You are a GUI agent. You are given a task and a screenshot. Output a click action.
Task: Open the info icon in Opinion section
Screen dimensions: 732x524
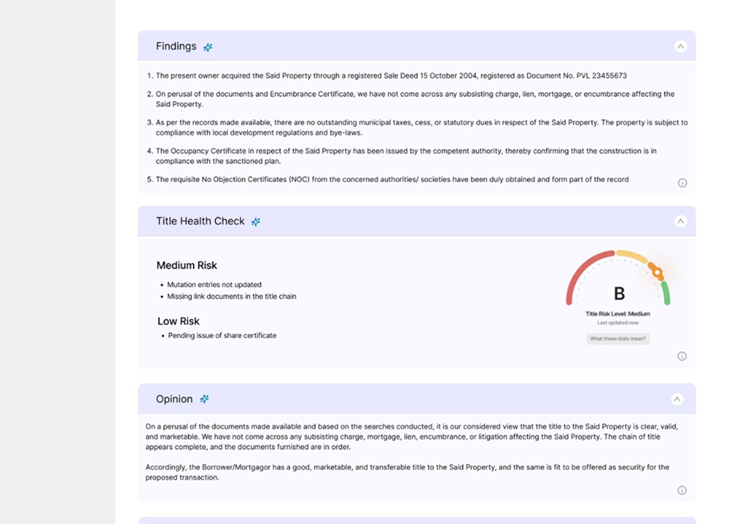coord(682,490)
